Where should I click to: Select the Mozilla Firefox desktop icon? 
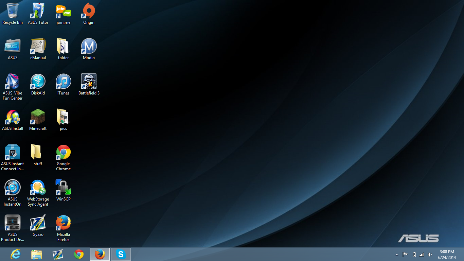(x=64, y=228)
